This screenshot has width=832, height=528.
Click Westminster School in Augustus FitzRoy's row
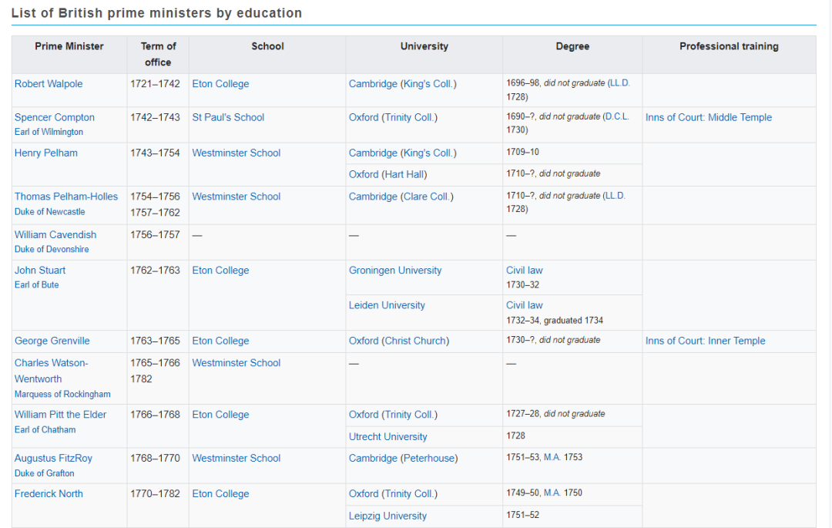pyautogui.click(x=237, y=458)
